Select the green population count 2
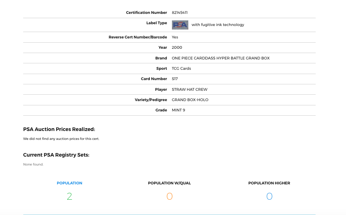This screenshot has height=215, width=346. (70, 196)
